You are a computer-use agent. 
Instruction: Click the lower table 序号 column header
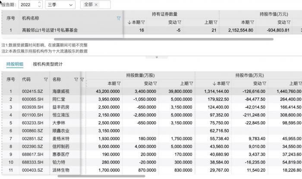11,79
